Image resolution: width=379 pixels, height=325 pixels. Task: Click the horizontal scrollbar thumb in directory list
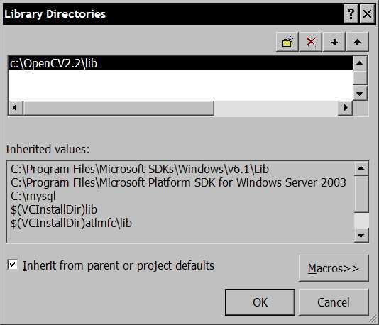119,108
